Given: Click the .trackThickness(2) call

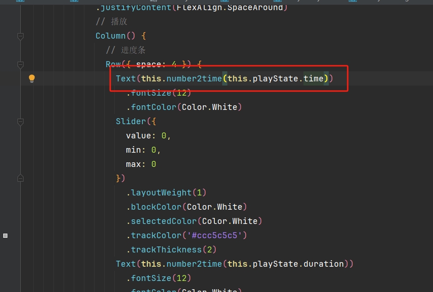Looking at the screenshot, I should [172, 250].
